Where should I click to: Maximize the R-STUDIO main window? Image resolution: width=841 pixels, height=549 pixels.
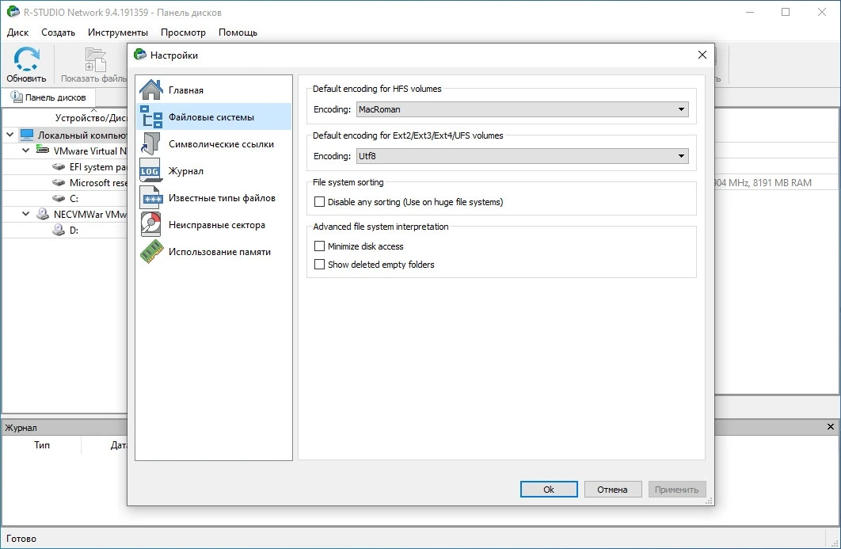[x=786, y=12]
